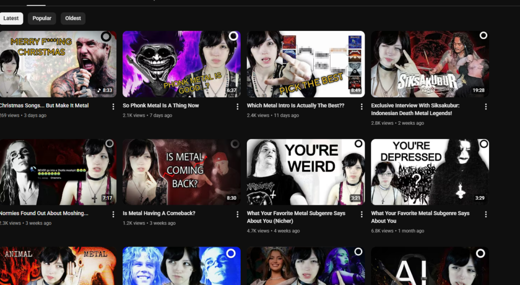The image size is (520, 285).
Task: Sort videos by Oldest
Action: [73, 18]
